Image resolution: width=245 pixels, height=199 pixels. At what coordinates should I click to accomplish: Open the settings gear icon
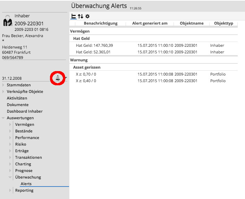coord(87,16)
